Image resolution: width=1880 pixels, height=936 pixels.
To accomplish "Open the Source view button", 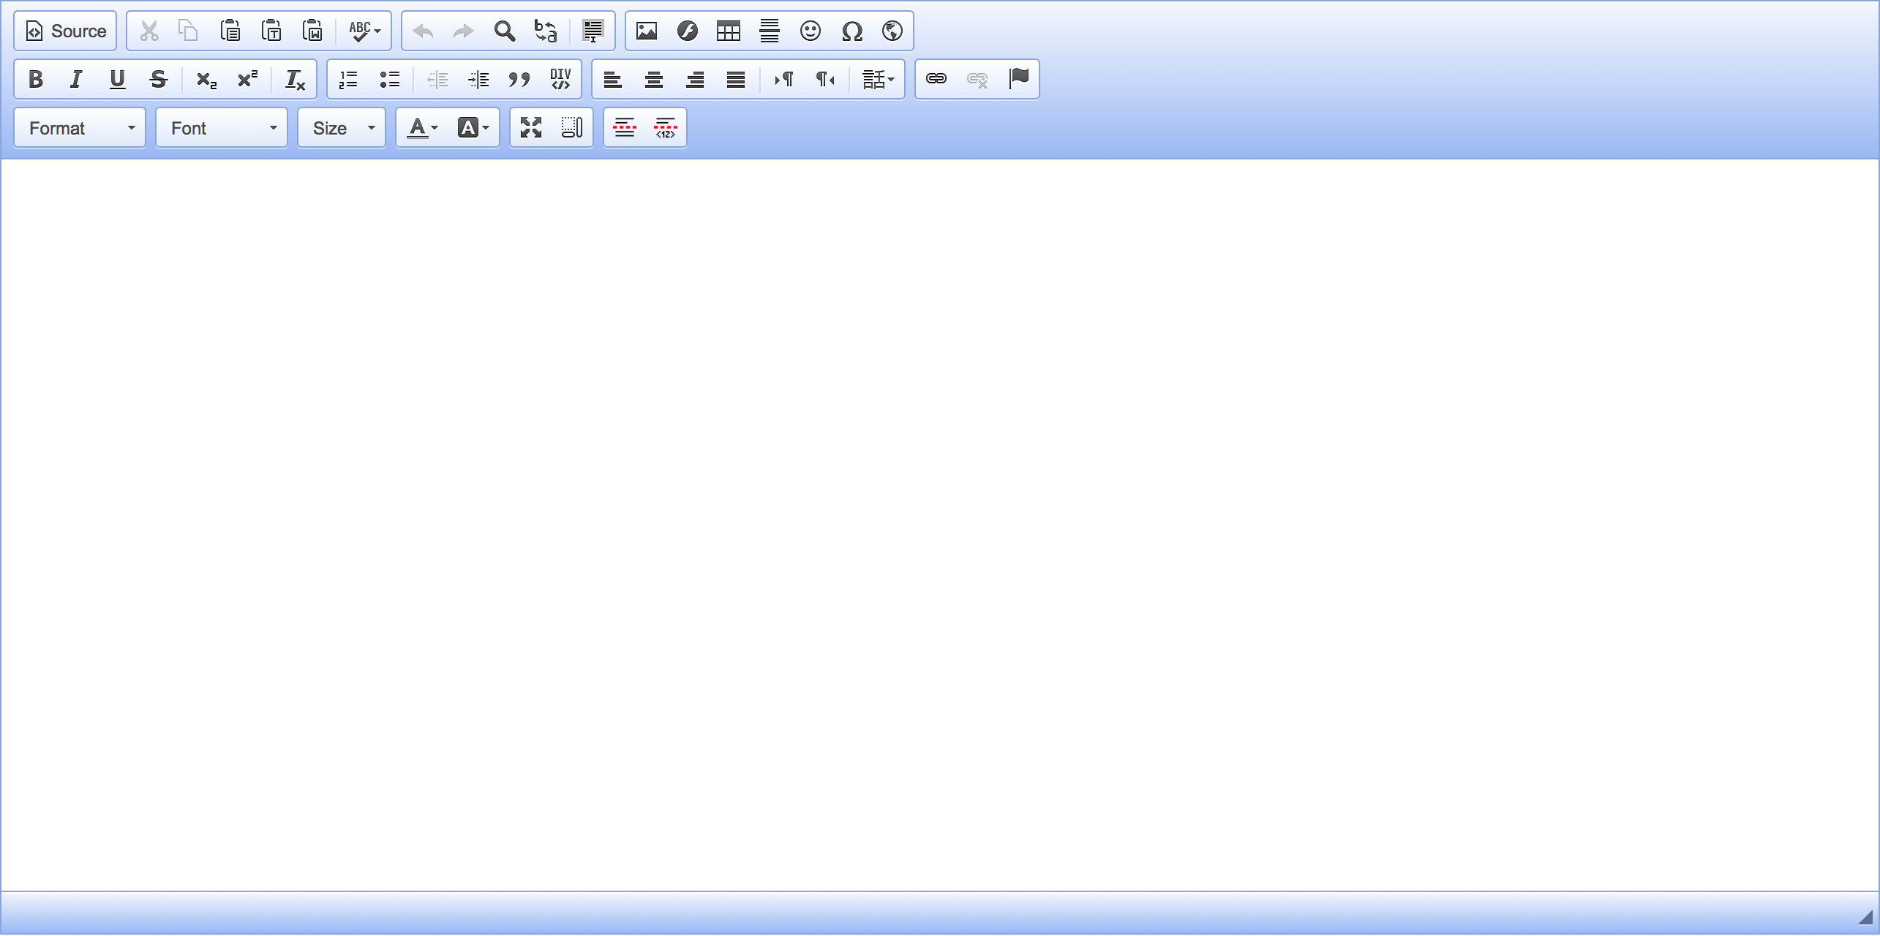I will [65, 31].
